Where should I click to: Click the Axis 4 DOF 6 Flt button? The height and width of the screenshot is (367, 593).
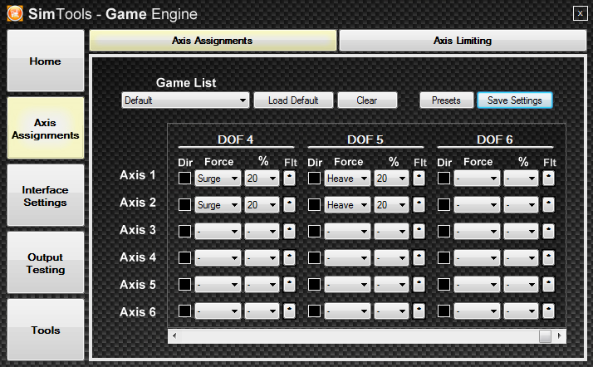pos(548,257)
